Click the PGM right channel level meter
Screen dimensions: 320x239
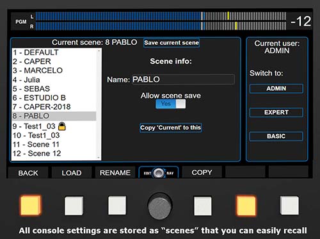161,26
